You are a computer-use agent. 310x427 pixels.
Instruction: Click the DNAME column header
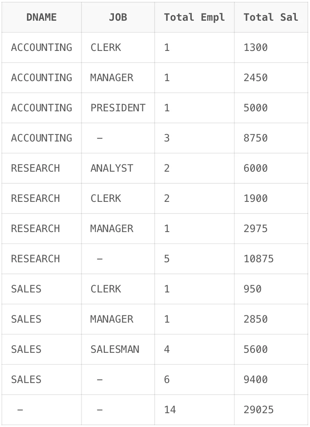[41, 17]
